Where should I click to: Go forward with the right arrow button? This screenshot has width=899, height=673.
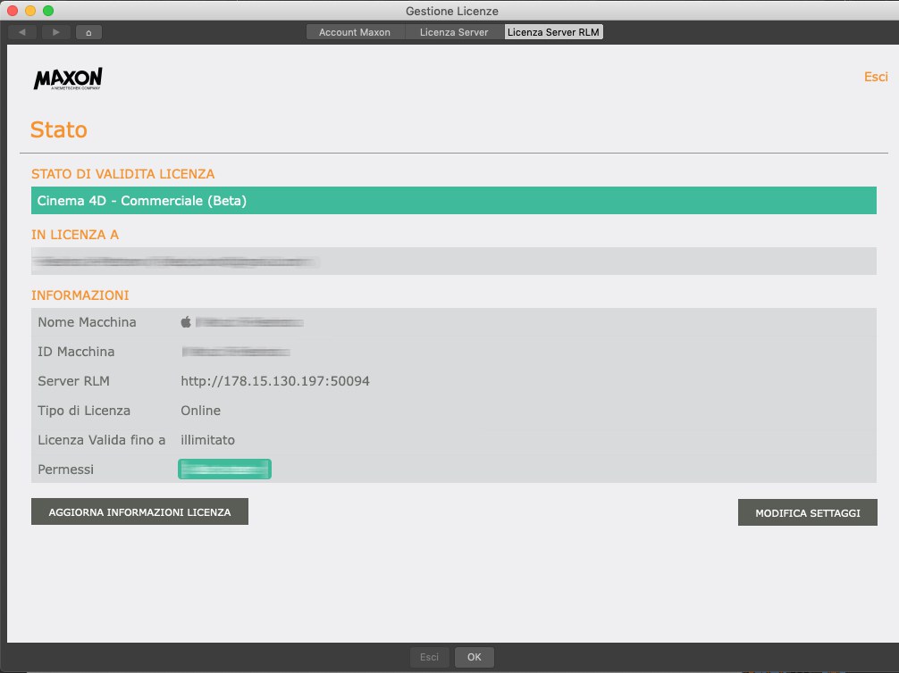pos(55,32)
